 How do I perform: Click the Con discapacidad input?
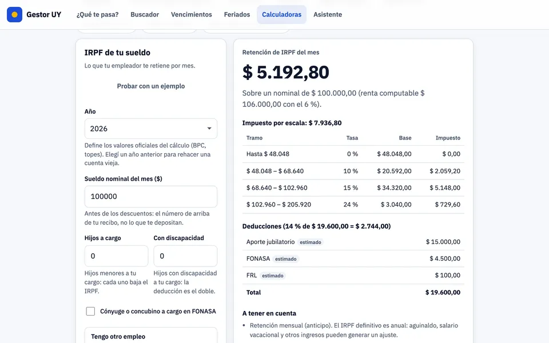[185, 256]
